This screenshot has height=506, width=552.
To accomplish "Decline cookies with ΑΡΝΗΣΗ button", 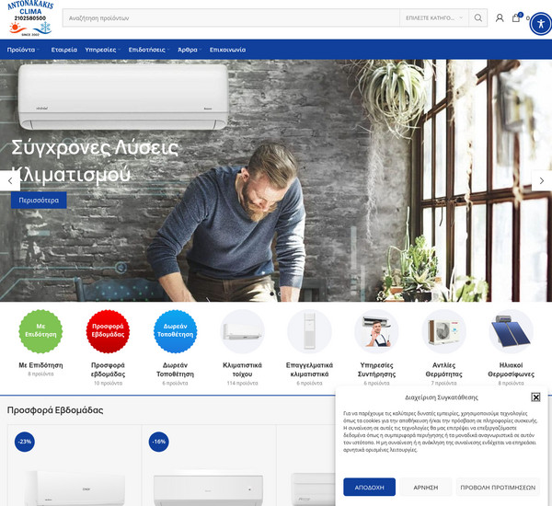I will [x=426, y=488].
